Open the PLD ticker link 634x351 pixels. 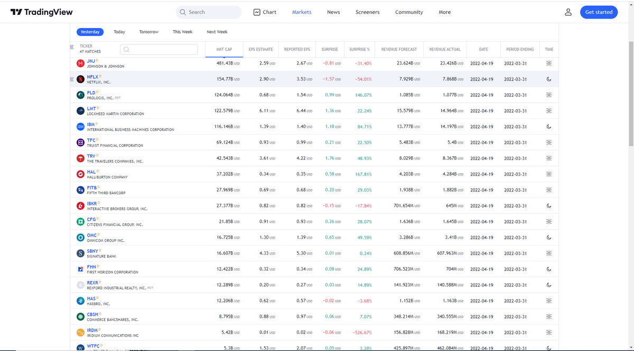(91, 93)
